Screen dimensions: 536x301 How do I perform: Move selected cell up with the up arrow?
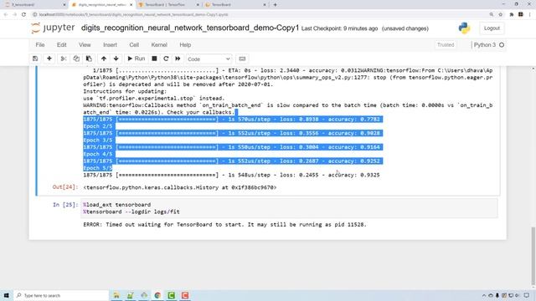point(104,59)
